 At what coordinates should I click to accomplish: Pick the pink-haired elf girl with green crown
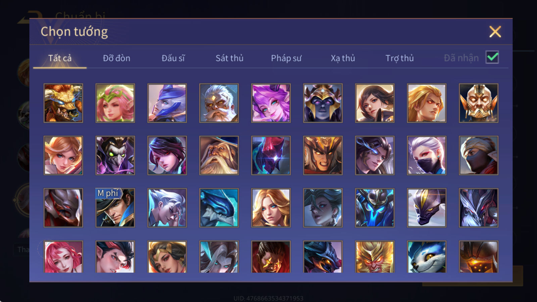115,103
